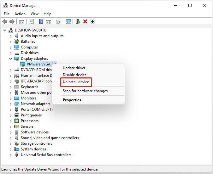Click the Forward arrow toolbar icon
Image resolution: width=213 pixels, height=174 pixels.
tap(12, 21)
